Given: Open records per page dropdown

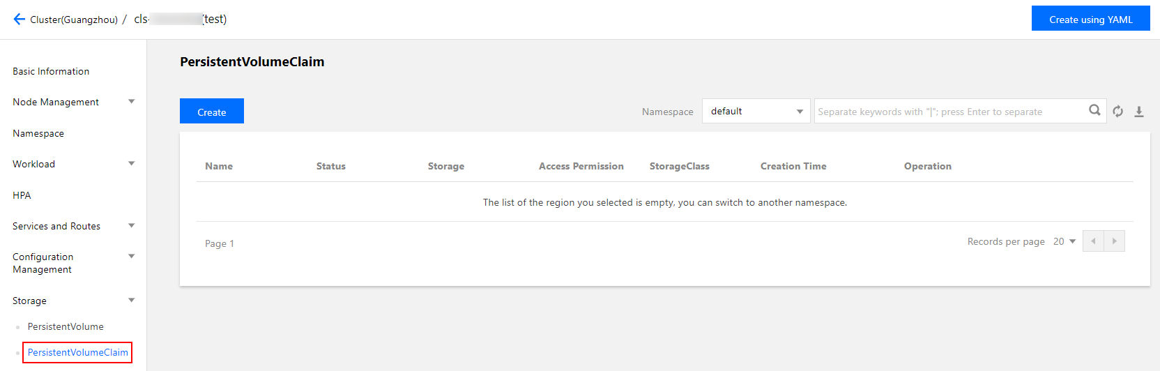Looking at the screenshot, I should click(1064, 241).
